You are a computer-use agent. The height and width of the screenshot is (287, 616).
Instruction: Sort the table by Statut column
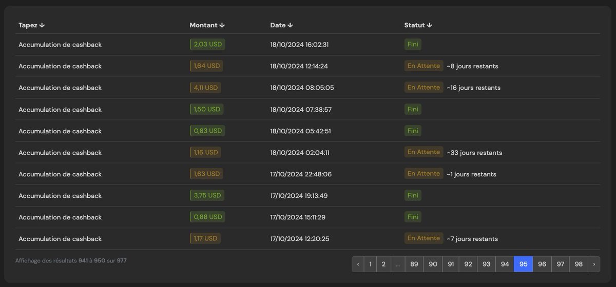pos(418,25)
